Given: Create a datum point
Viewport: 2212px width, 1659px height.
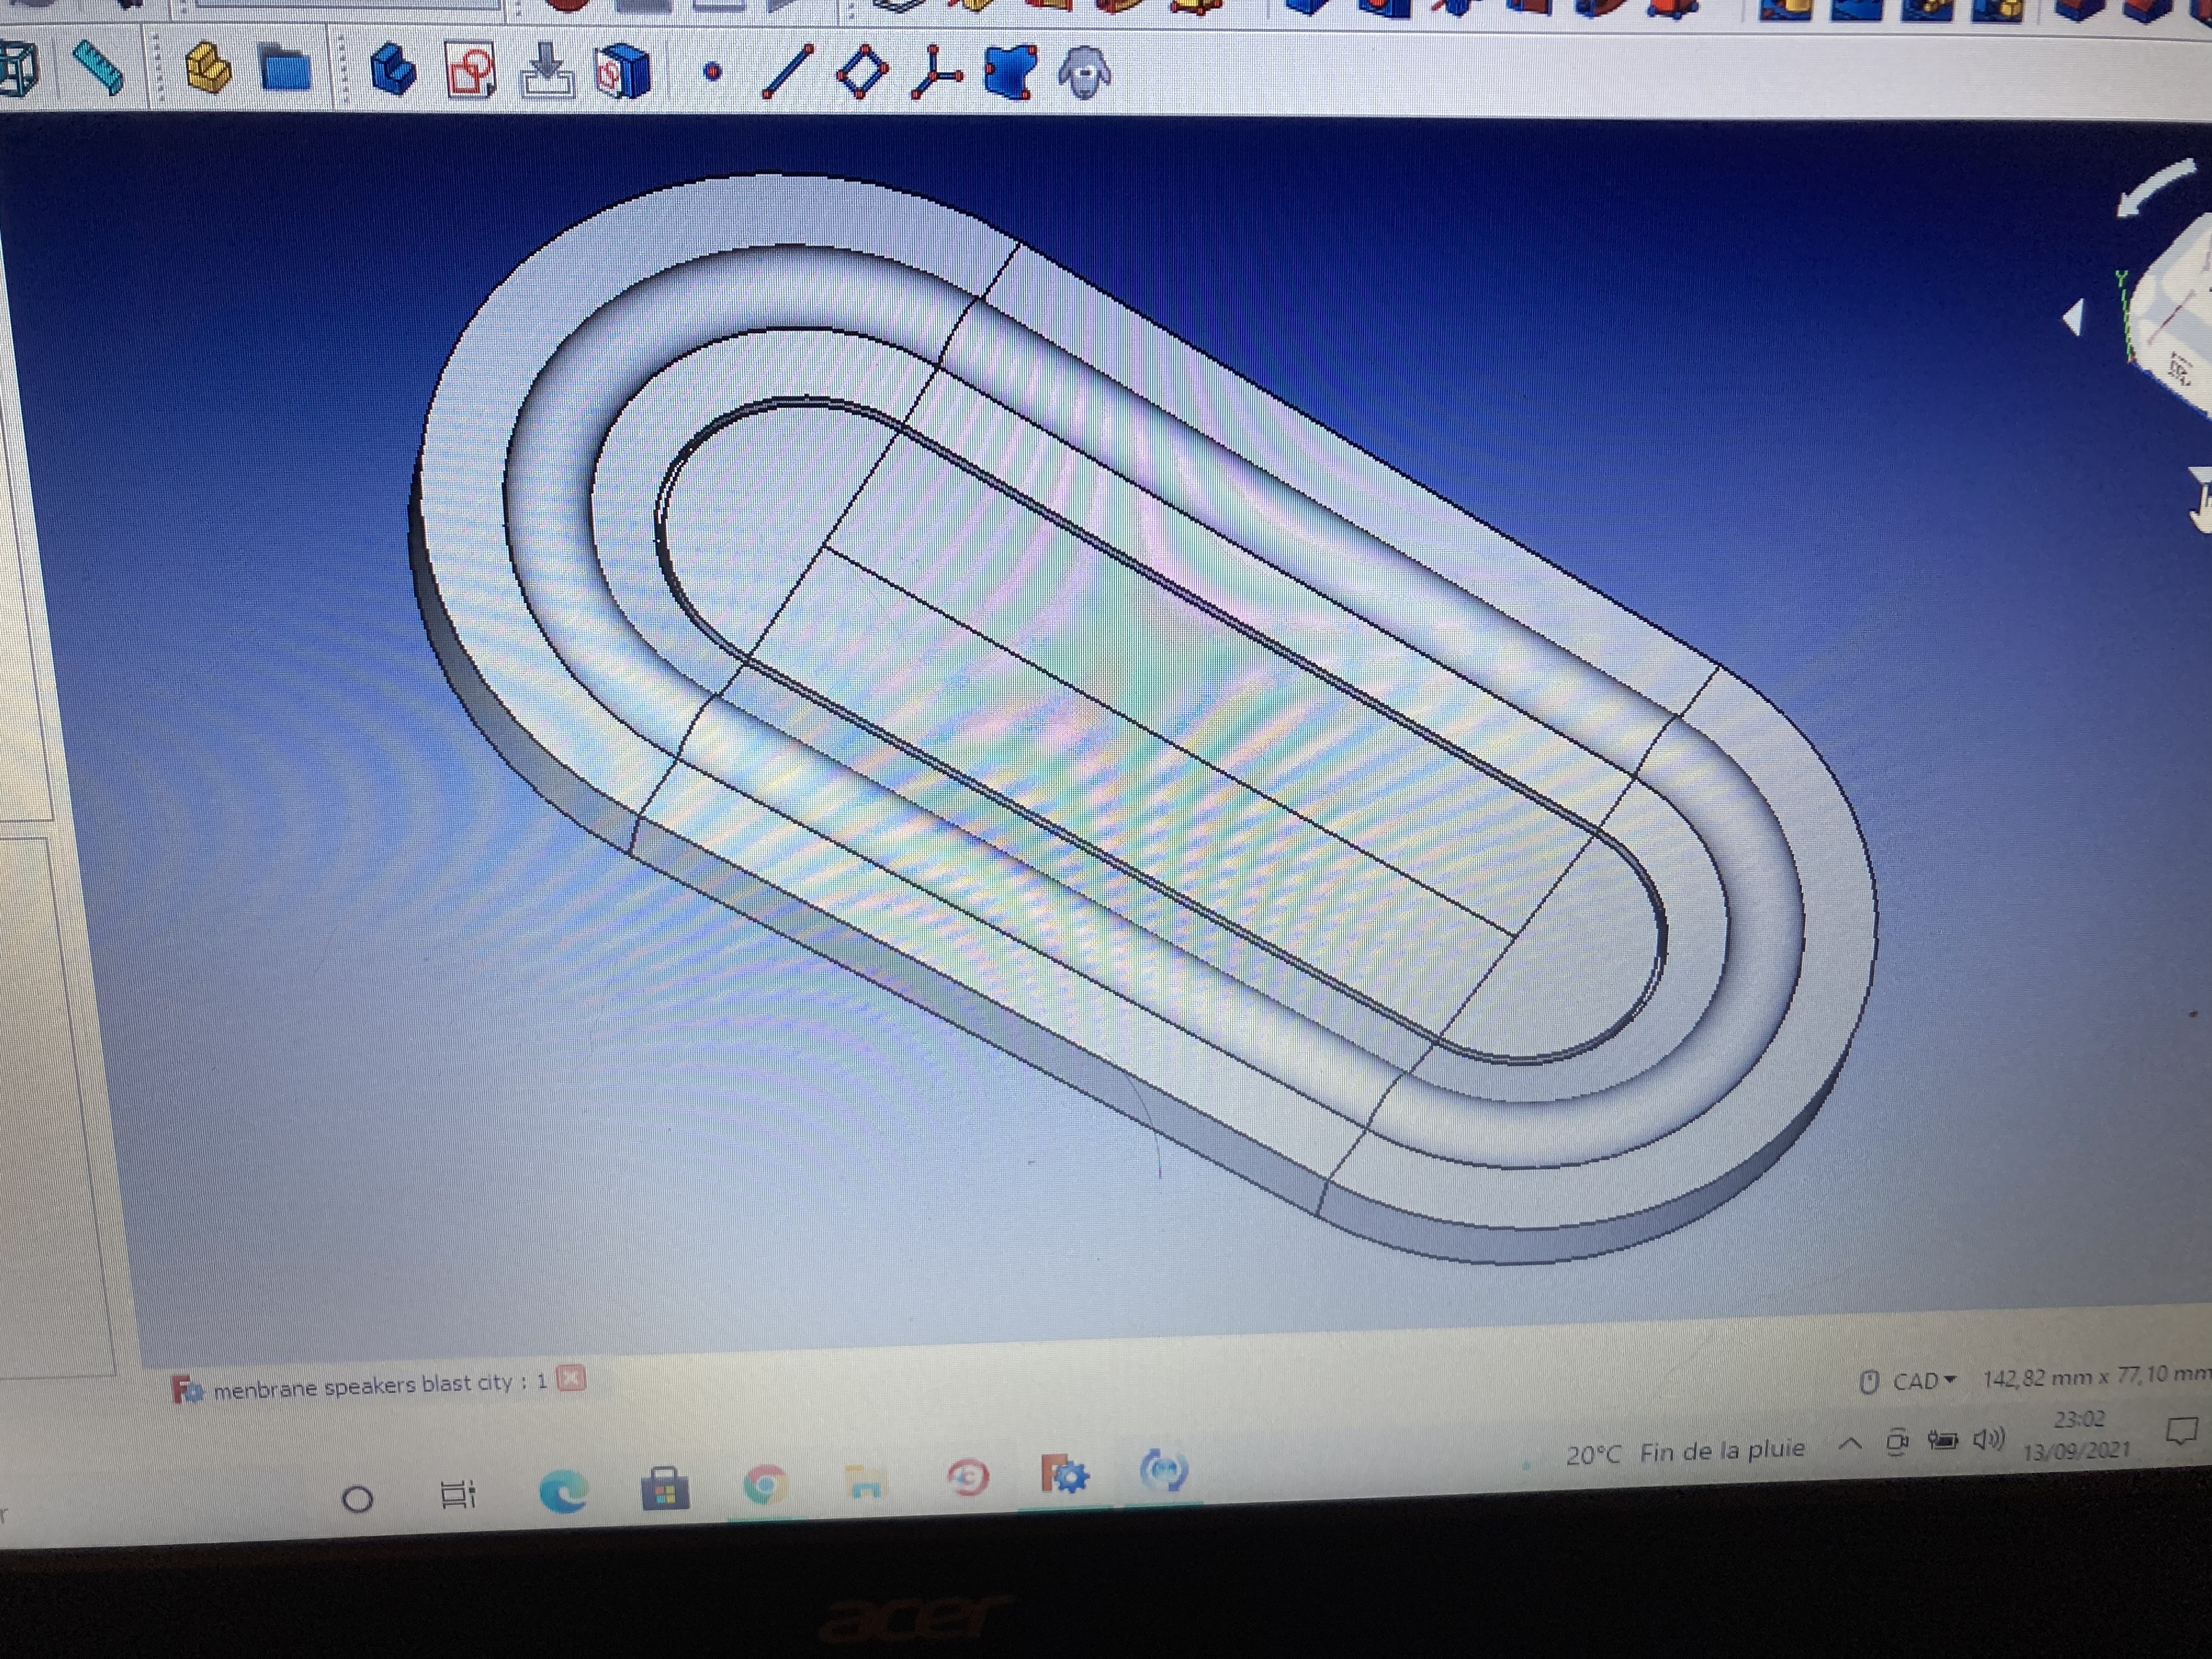Looking at the screenshot, I should coord(712,72).
